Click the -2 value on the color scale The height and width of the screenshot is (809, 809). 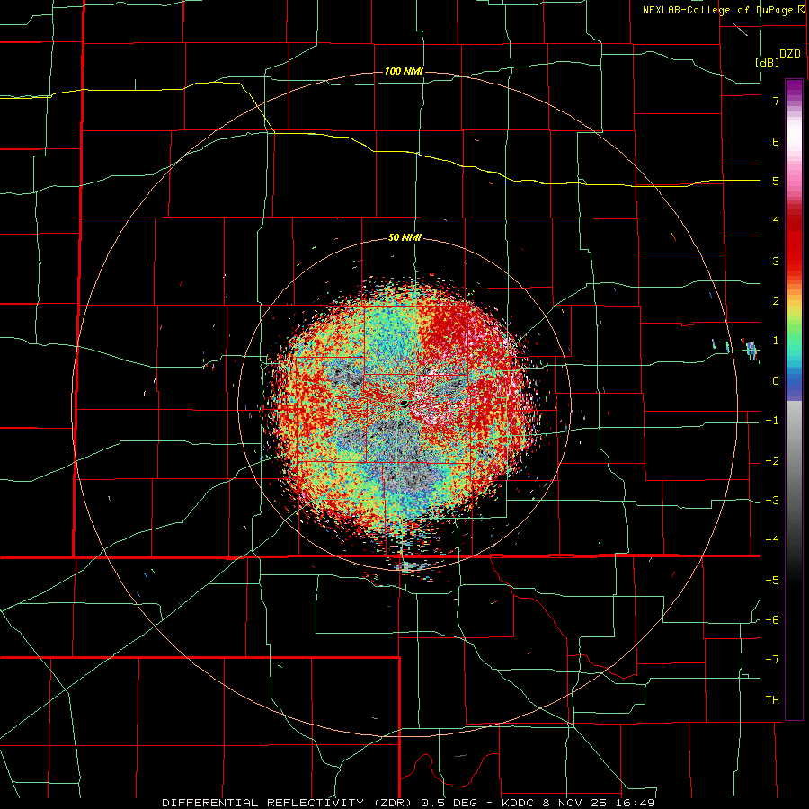772,461
